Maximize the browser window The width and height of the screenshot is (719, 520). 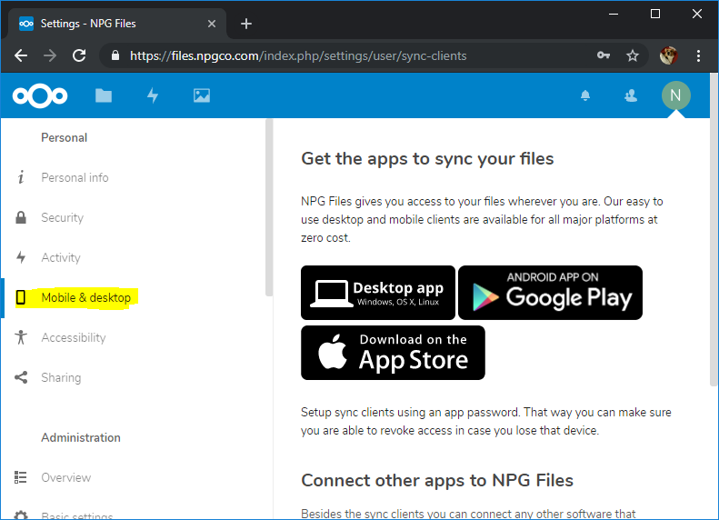(655, 14)
